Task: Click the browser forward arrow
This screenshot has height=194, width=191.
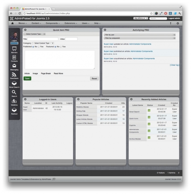Action: [x=15, y=13]
